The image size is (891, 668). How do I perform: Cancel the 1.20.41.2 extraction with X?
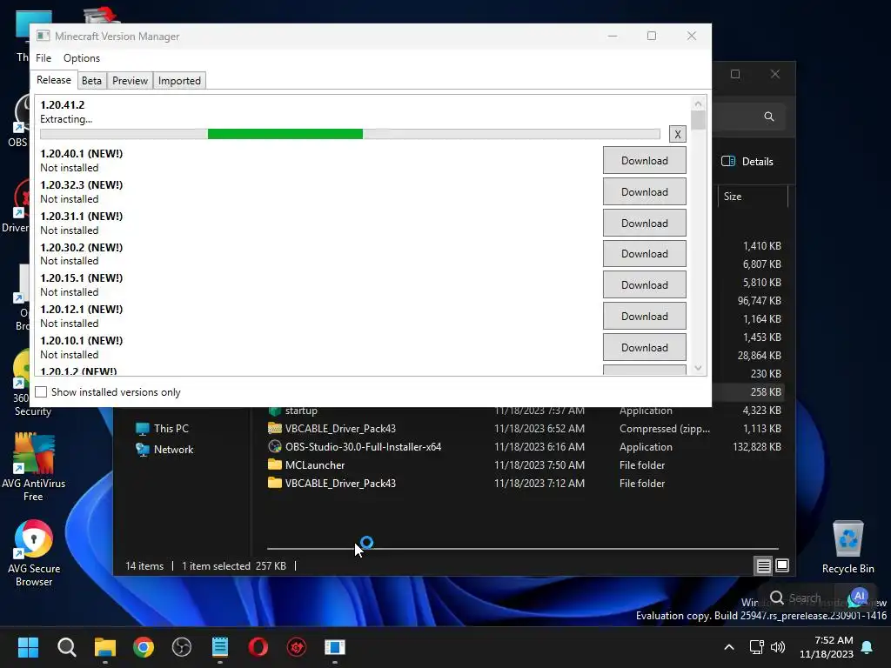[677, 134]
